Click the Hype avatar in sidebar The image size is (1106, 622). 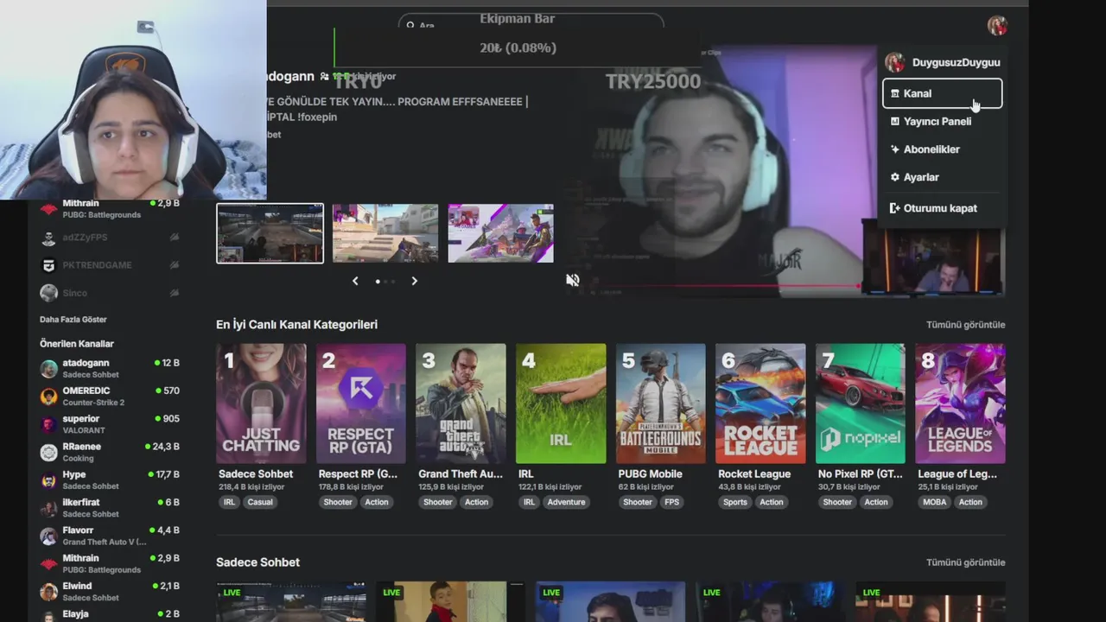click(x=49, y=480)
